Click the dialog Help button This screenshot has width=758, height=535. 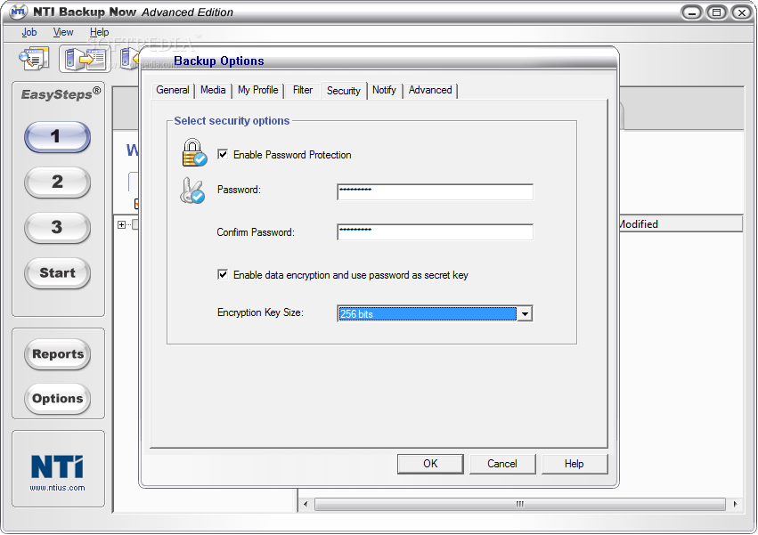(x=575, y=464)
